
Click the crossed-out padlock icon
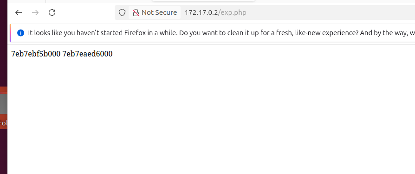[x=136, y=12]
